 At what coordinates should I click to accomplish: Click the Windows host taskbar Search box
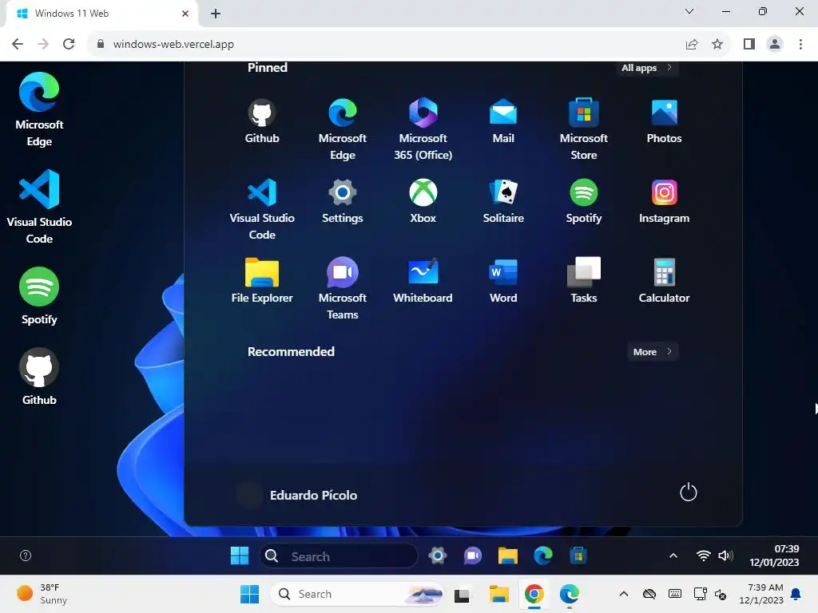pyautogui.click(x=357, y=594)
